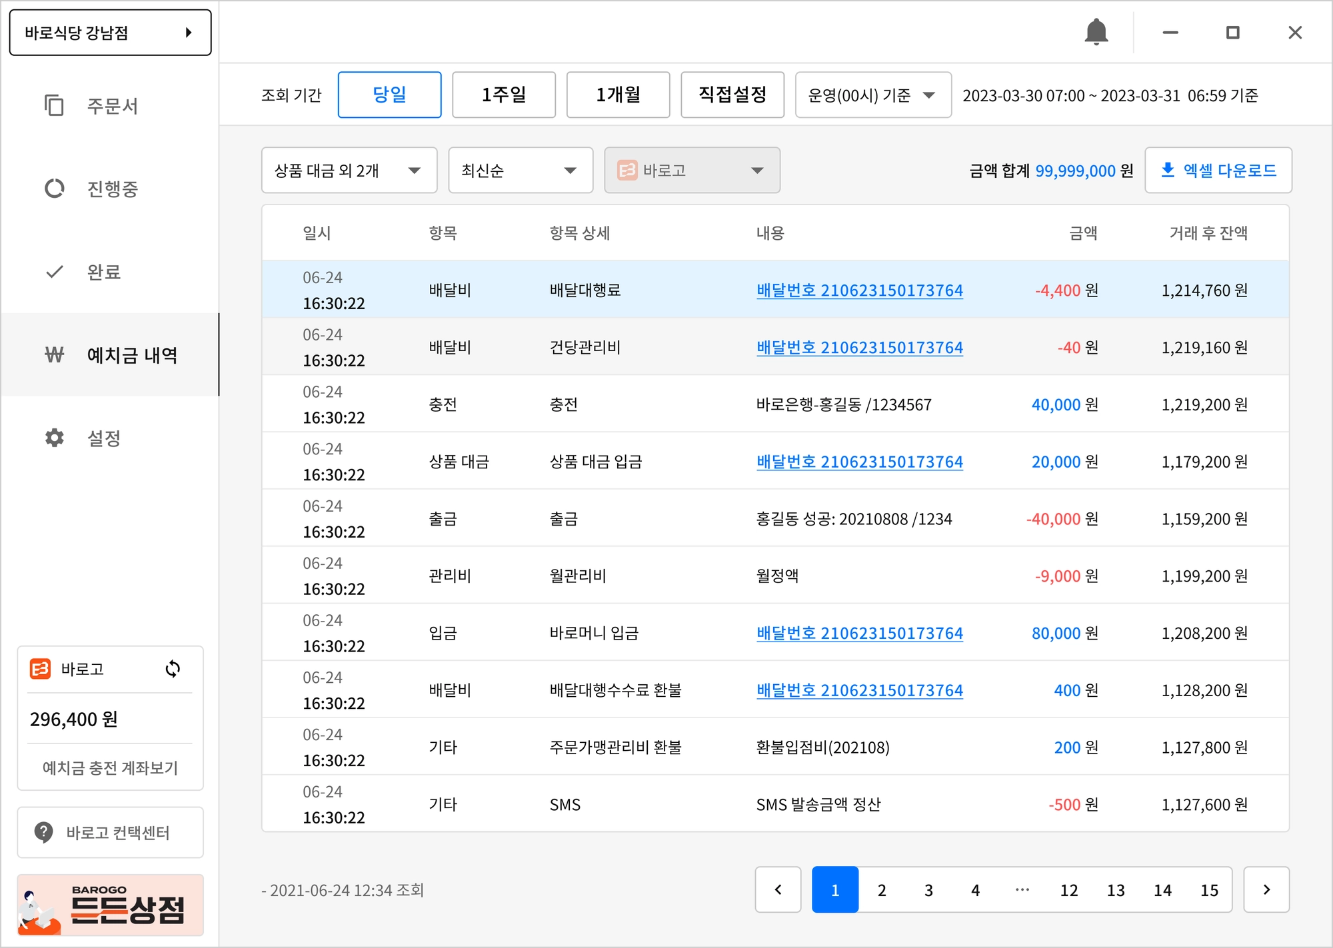This screenshot has width=1333, height=948.
Task: Click 드든상점 BAROGO banner
Action: (x=110, y=905)
